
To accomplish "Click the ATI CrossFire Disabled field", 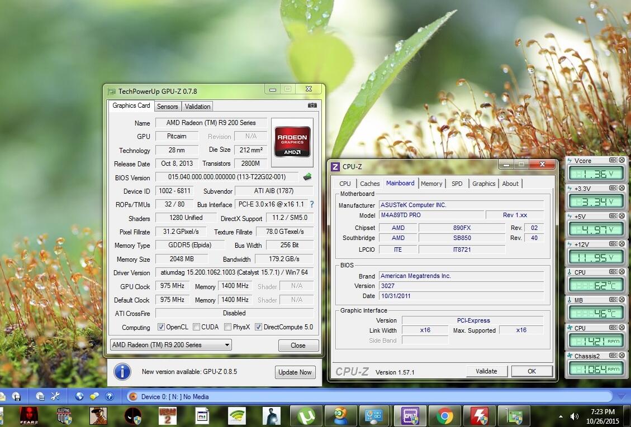I will pos(234,313).
